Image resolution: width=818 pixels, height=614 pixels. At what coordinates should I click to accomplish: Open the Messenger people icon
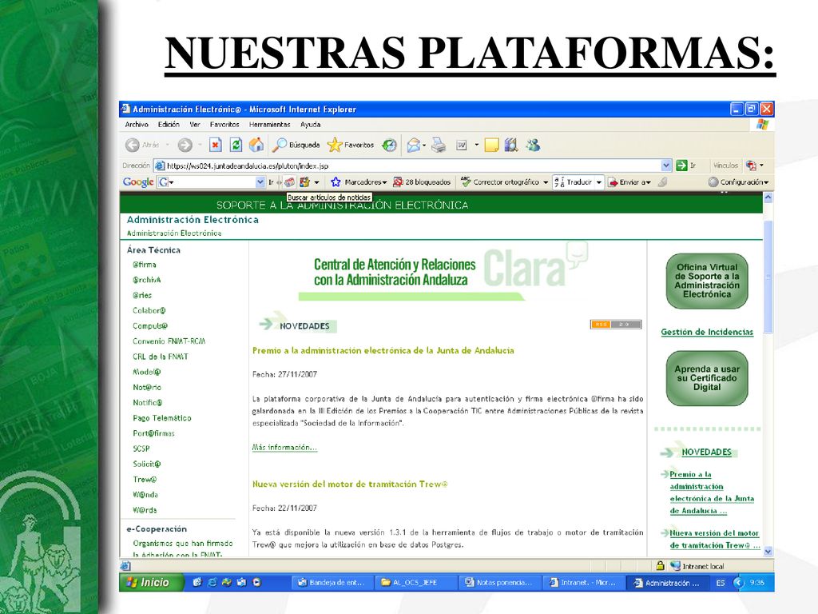tap(533, 145)
